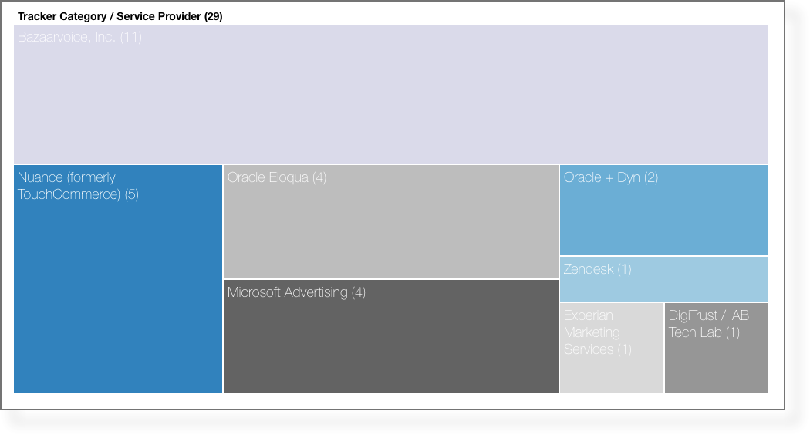Click the Nuance (formerly TouchCommerce) (5) block
The height and width of the screenshot is (435, 810).
(118, 279)
